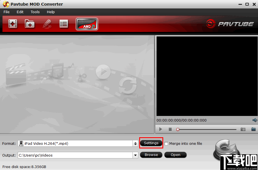The image size is (258, 170).
Task: Enable Merge into one file
Action: click(167, 143)
